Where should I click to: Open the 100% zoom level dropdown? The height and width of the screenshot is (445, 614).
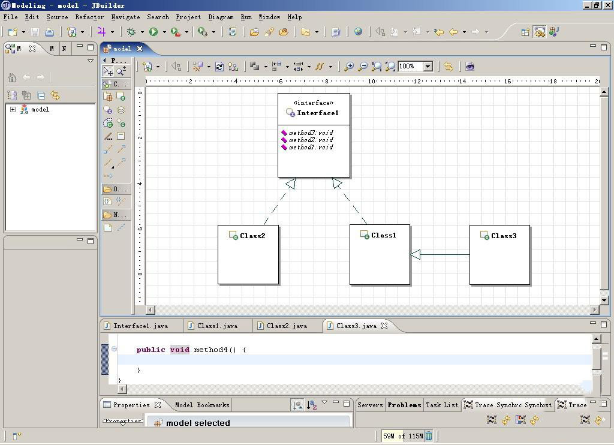point(428,67)
